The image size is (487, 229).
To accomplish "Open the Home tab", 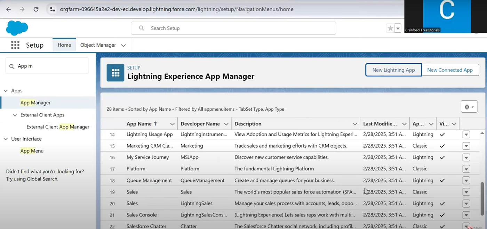I will pyautogui.click(x=64, y=45).
